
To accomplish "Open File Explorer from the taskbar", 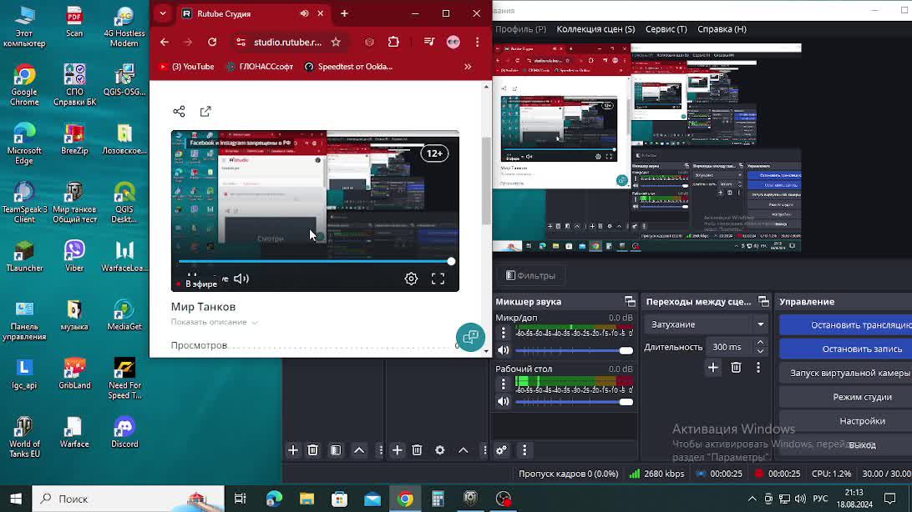I will [307, 499].
